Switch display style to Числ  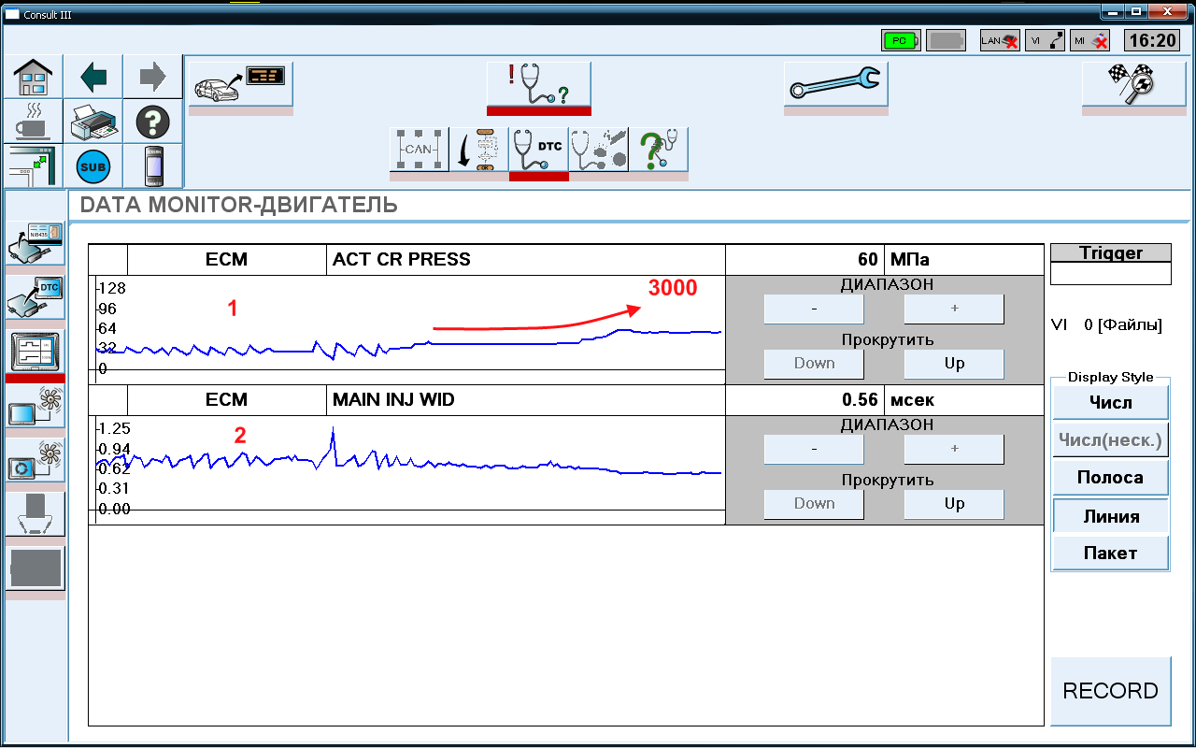point(1110,403)
